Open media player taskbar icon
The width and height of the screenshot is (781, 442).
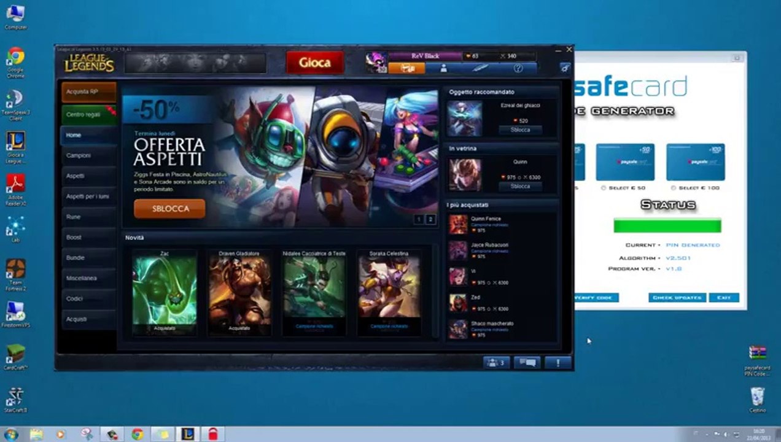[x=61, y=435]
